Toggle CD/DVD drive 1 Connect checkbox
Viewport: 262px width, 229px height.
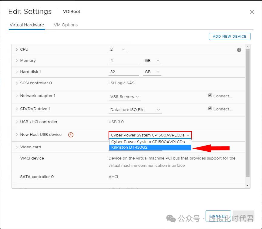tap(210, 109)
